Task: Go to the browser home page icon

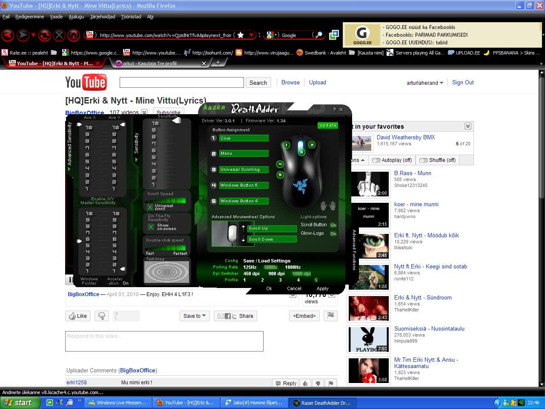Action: click(74, 35)
